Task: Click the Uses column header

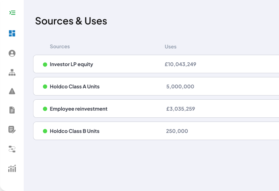Action: click(170, 47)
